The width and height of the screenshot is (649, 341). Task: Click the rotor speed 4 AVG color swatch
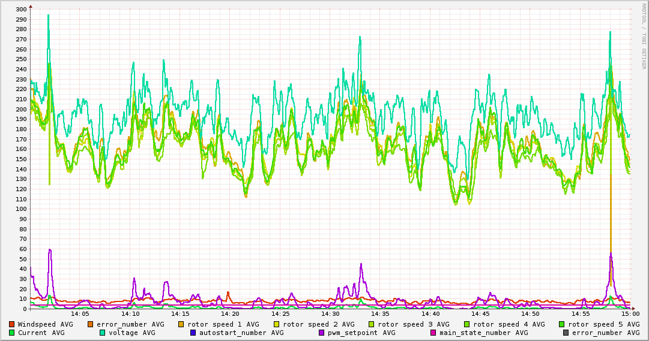[467, 324]
